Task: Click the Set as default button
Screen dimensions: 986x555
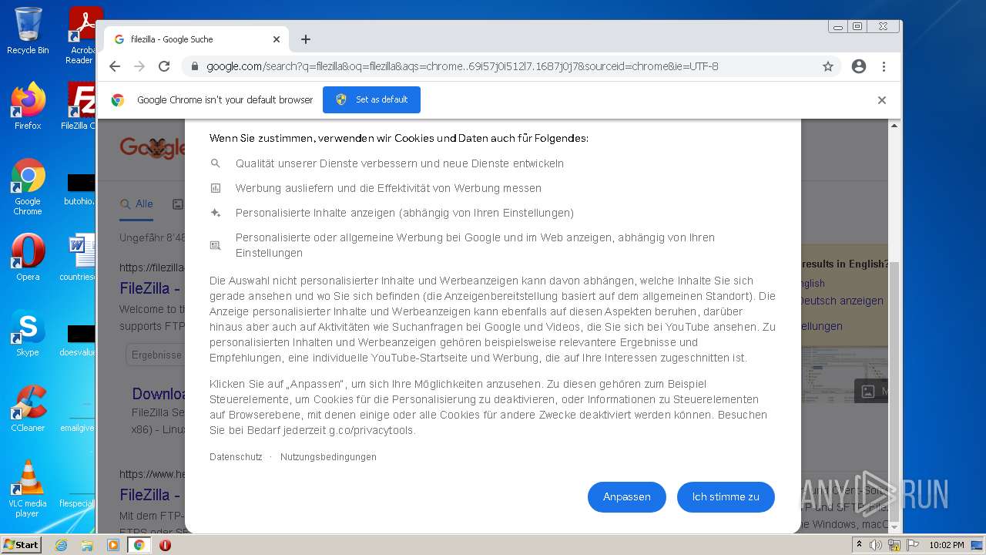Action: pos(371,99)
